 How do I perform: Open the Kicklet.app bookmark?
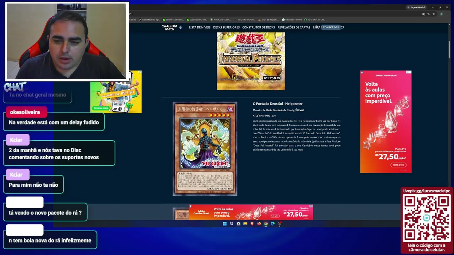(221, 20)
